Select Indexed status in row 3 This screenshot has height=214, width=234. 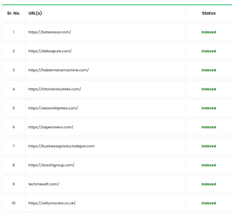[x=209, y=70]
